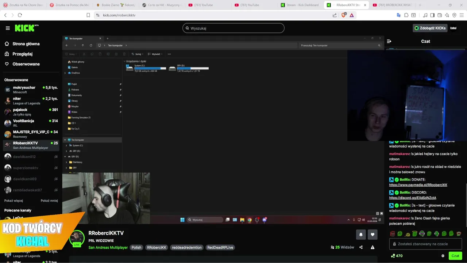This screenshot has width=467, height=263.
Task: Open offline channel dawidkamil12
Action: [x=31, y=157]
